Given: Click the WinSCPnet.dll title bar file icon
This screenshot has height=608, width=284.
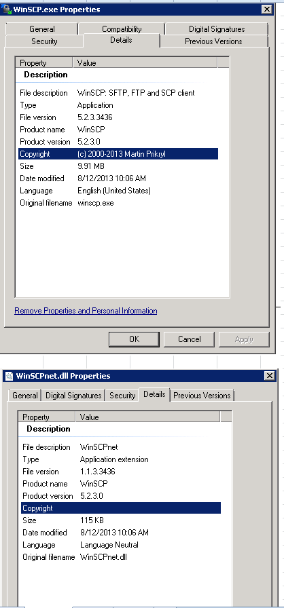Looking at the screenshot, I should click(x=10, y=376).
